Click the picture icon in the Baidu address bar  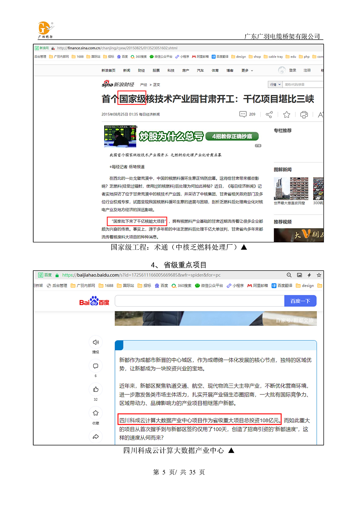click(299, 275)
